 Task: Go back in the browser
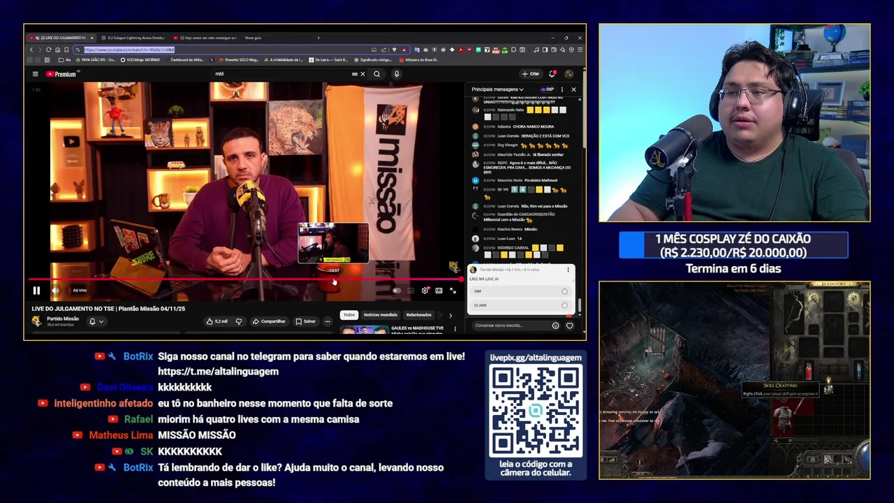31,50
